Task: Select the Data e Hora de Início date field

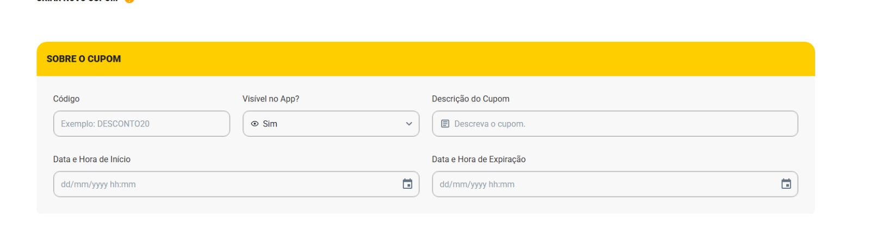Action: [237, 184]
